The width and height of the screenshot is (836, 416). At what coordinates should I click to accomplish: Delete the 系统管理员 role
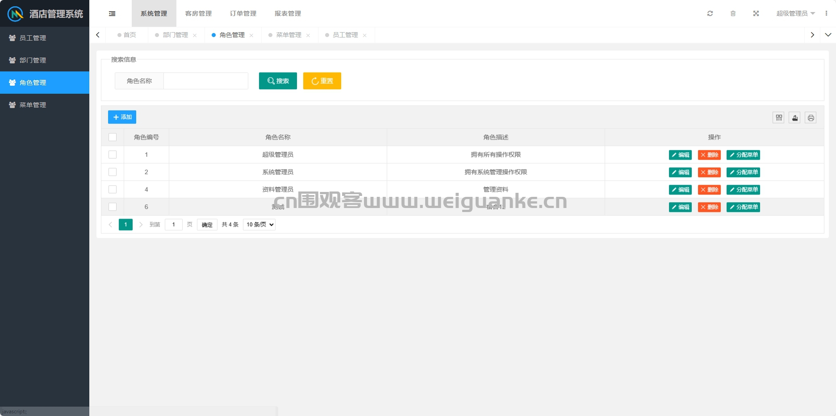(x=709, y=172)
